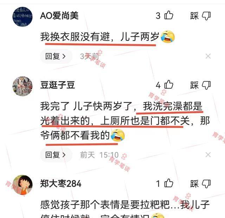225x218 pixels.
Task: Open AO爱尚美's profile avatar
Action: [22, 17]
